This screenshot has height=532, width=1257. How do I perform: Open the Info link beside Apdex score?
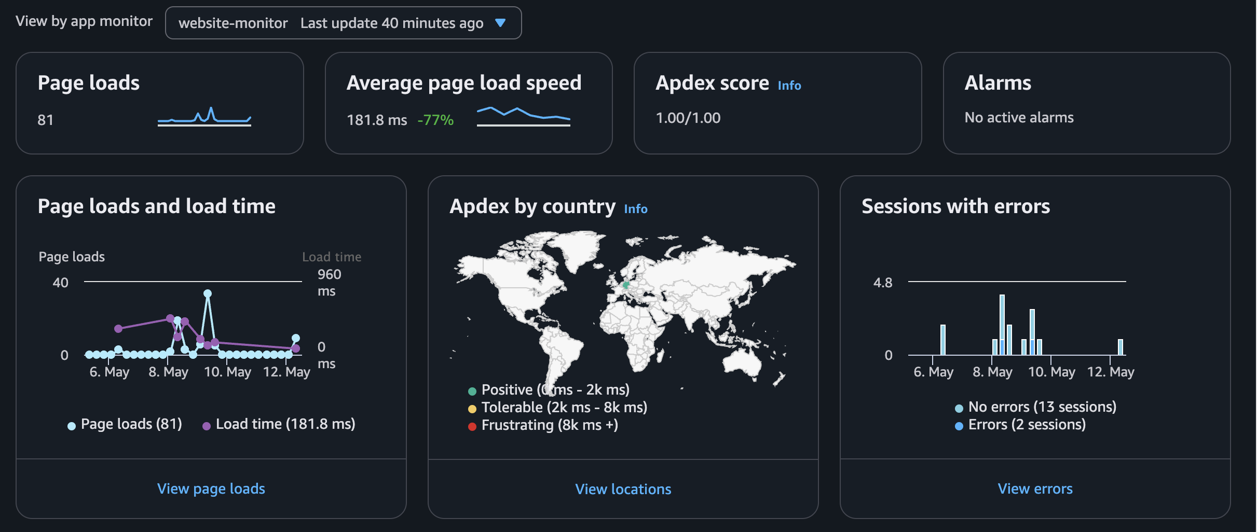pos(788,86)
